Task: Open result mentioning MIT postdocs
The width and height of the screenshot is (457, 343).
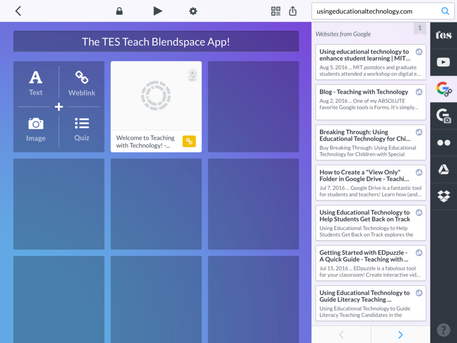Action: point(370,62)
